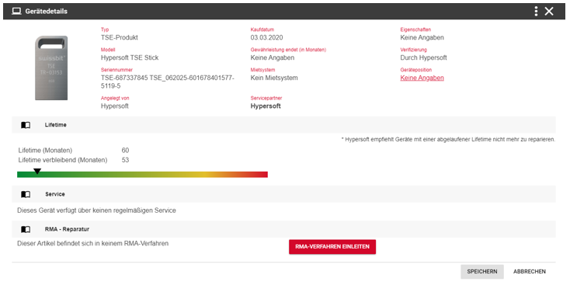Open the Keine Angaben Geräteposition link
The width and height of the screenshot is (570, 292).
tap(422, 78)
